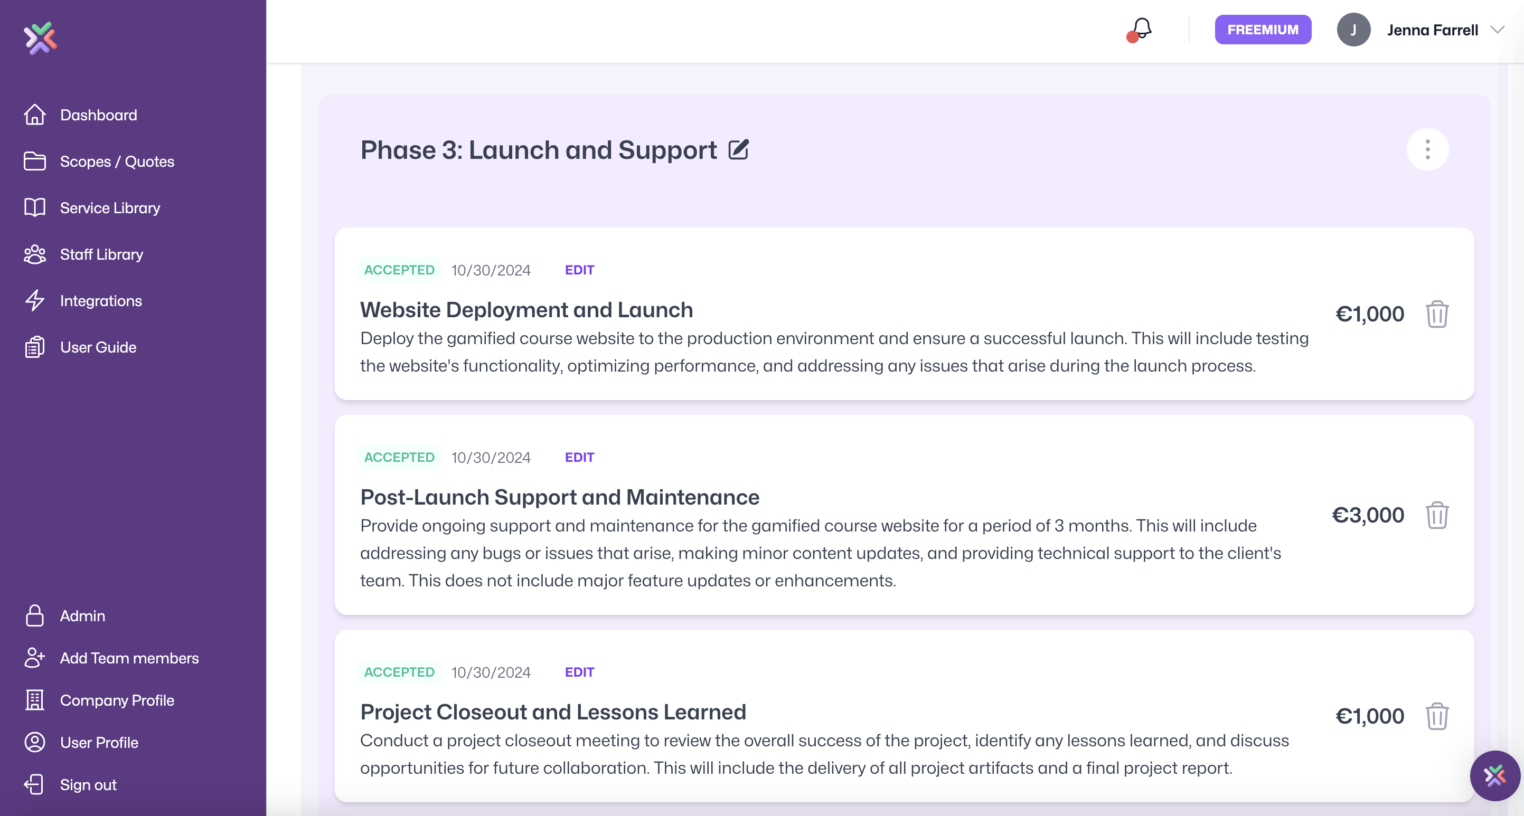Click the Project Closeout and Lessons Learned title

[552, 712]
